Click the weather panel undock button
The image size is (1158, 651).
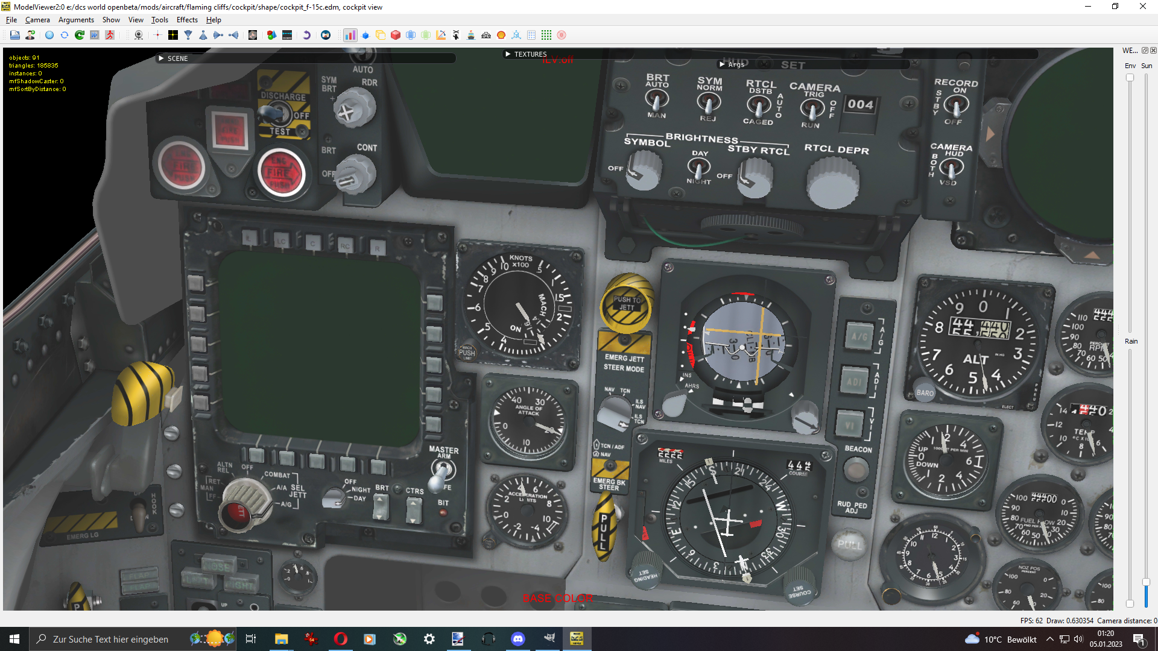(x=1145, y=51)
